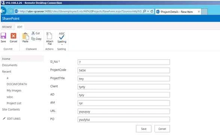Click into the AM input field
Screen dimensions: 220x137
point(124,103)
